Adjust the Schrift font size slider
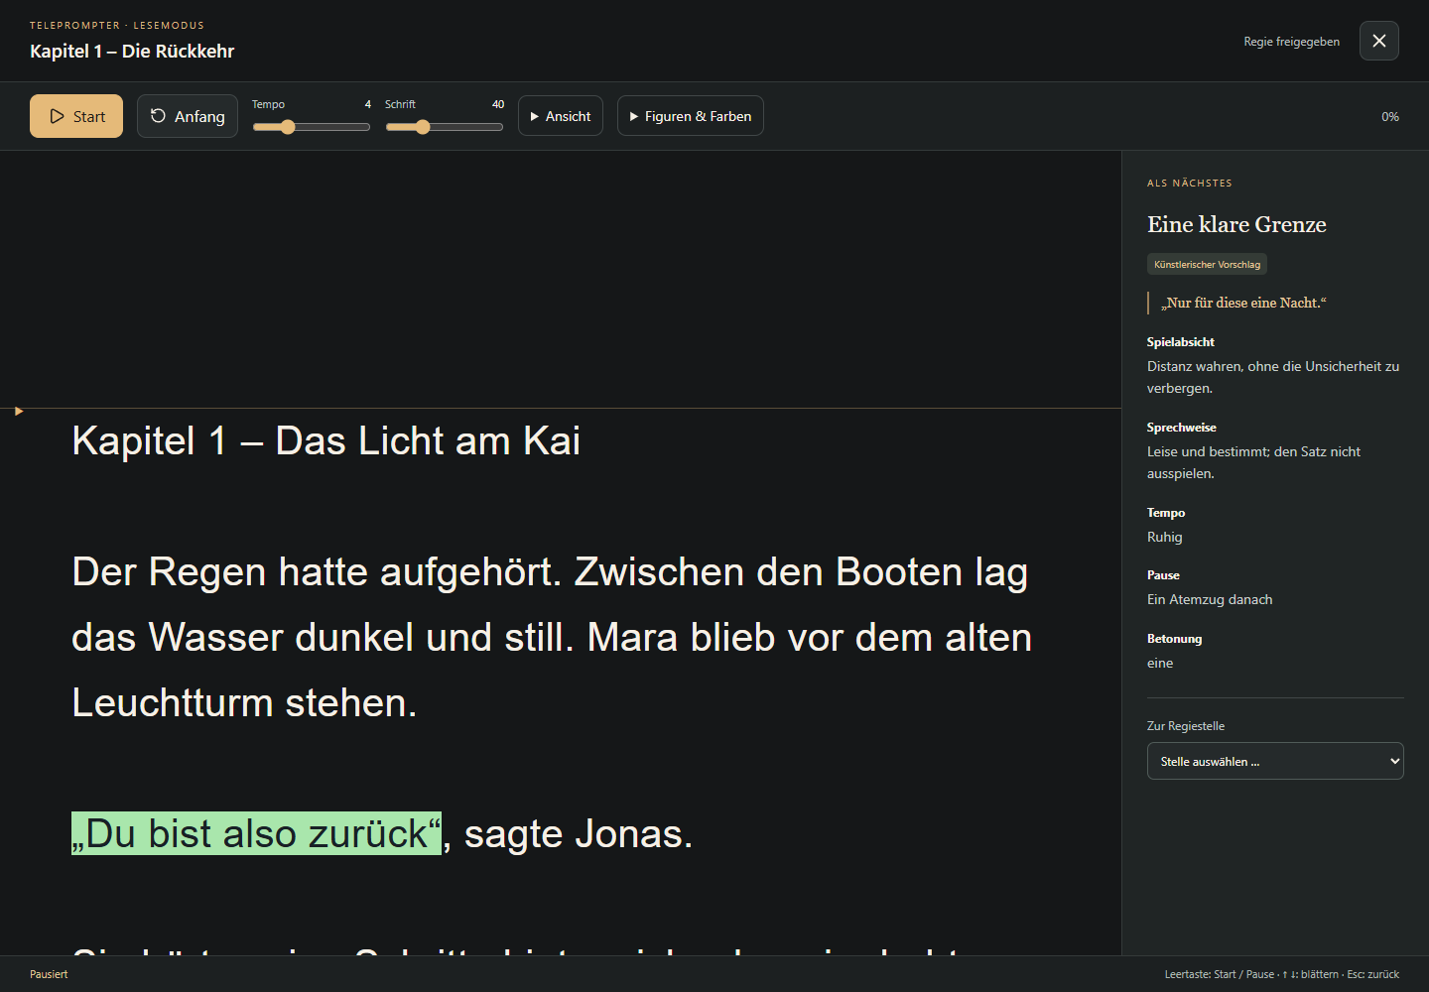The height and width of the screenshot is (992, 1429). (444, 127)
